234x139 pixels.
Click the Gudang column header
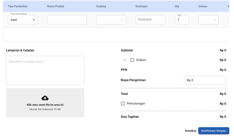click(101, 6)
